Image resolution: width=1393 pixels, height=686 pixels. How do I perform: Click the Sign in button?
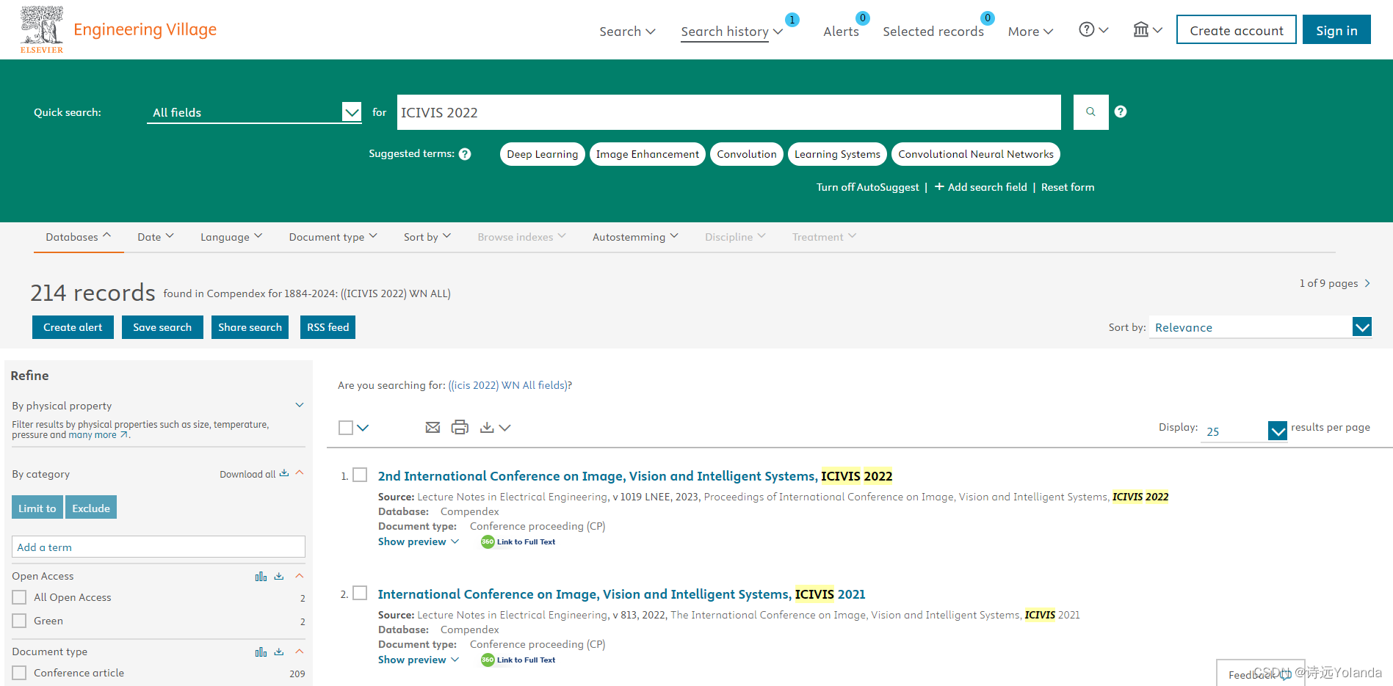(1336, 30)
